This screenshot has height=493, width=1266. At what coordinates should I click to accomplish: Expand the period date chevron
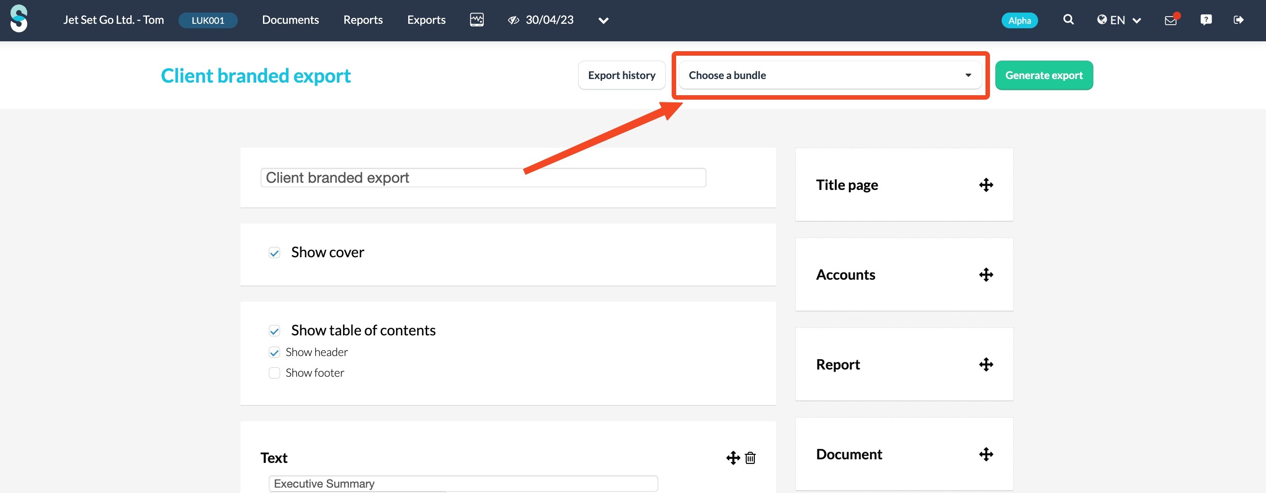pos(603,21)
